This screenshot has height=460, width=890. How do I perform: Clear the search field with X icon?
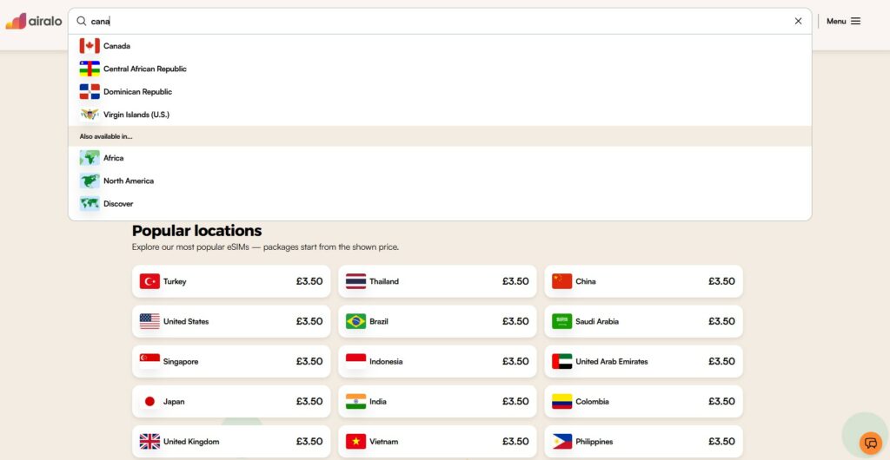[x=798, y=21]
